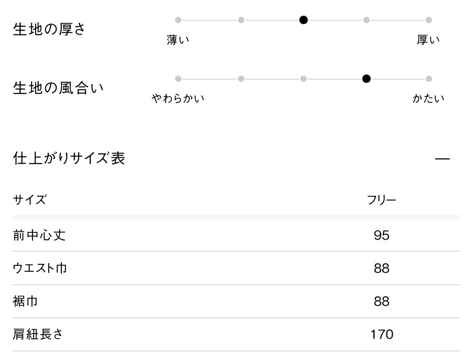Click the filled dot on 生地の風合い scale

click(366, 79)
